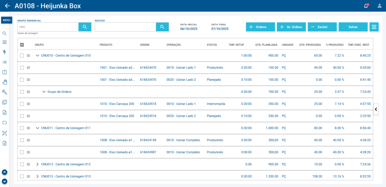
Task: Open the notifications bell
Action: 366,6
